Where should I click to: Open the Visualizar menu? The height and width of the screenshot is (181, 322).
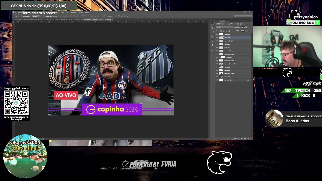coord(73,12)
